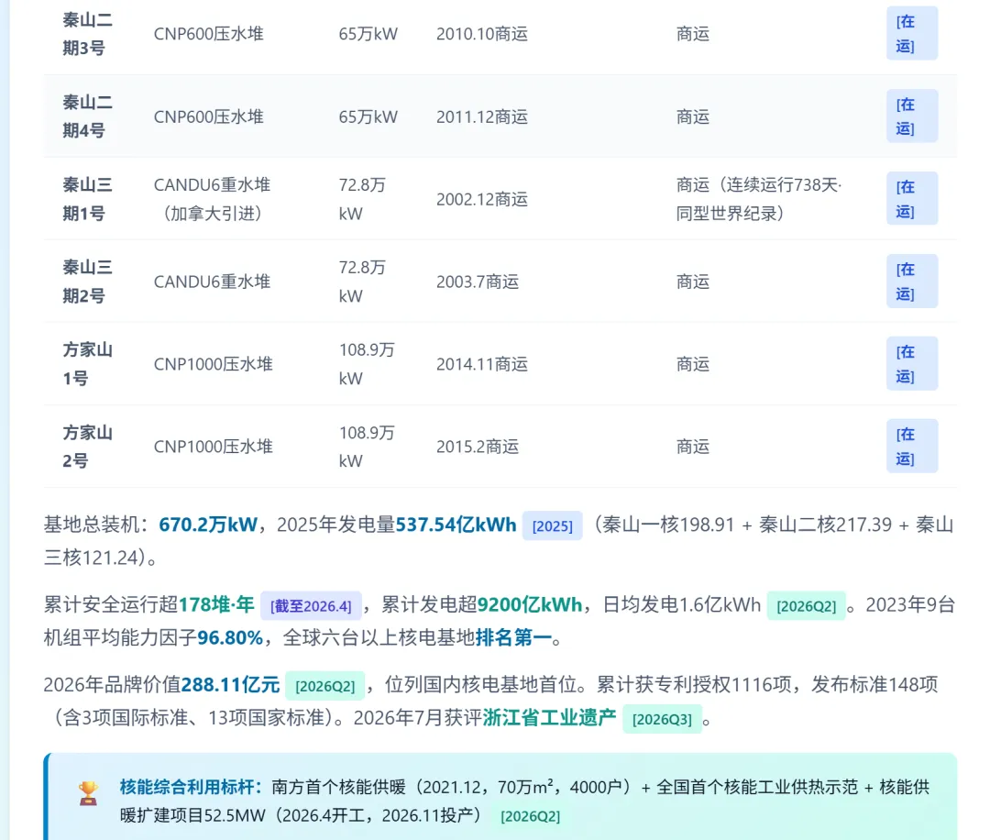Click the 288.11亿元 brand value figure
Screen dimensions: 990x840
(230, 685)
